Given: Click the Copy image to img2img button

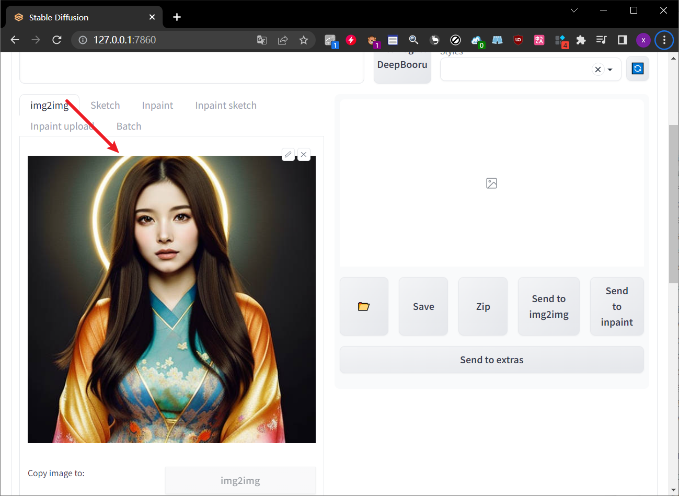Looking at the screenshot, I should click(x=240, y=480).
